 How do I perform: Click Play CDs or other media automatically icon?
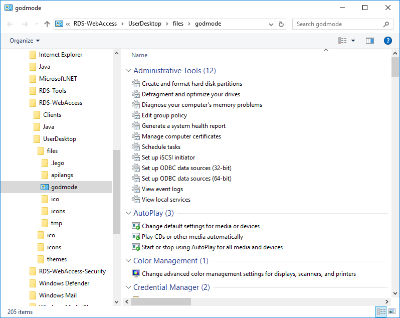tap(136, 237)
